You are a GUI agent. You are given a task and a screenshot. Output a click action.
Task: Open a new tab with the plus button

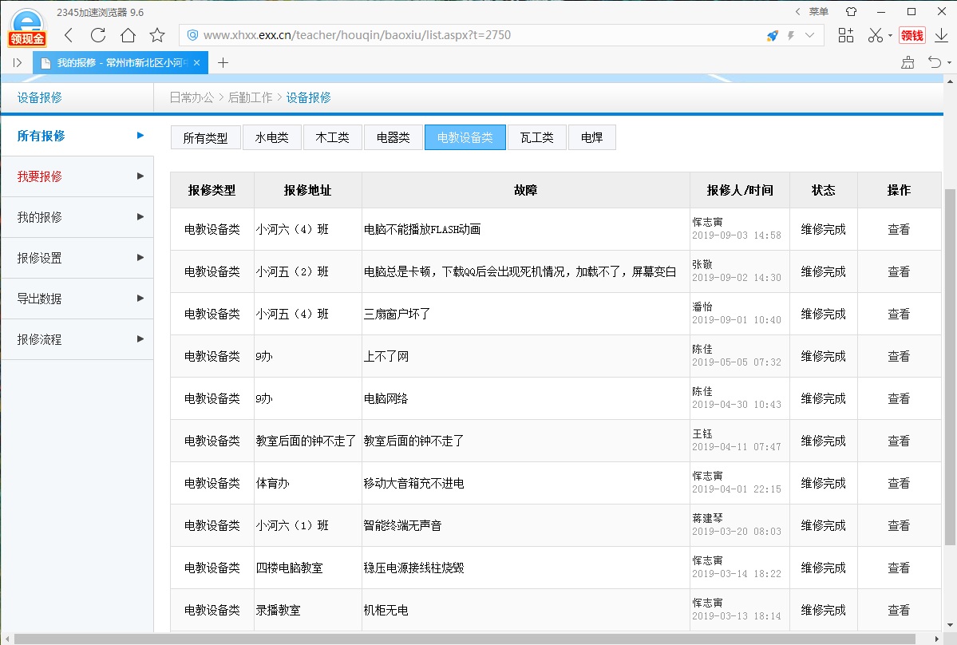pos(223,63)
